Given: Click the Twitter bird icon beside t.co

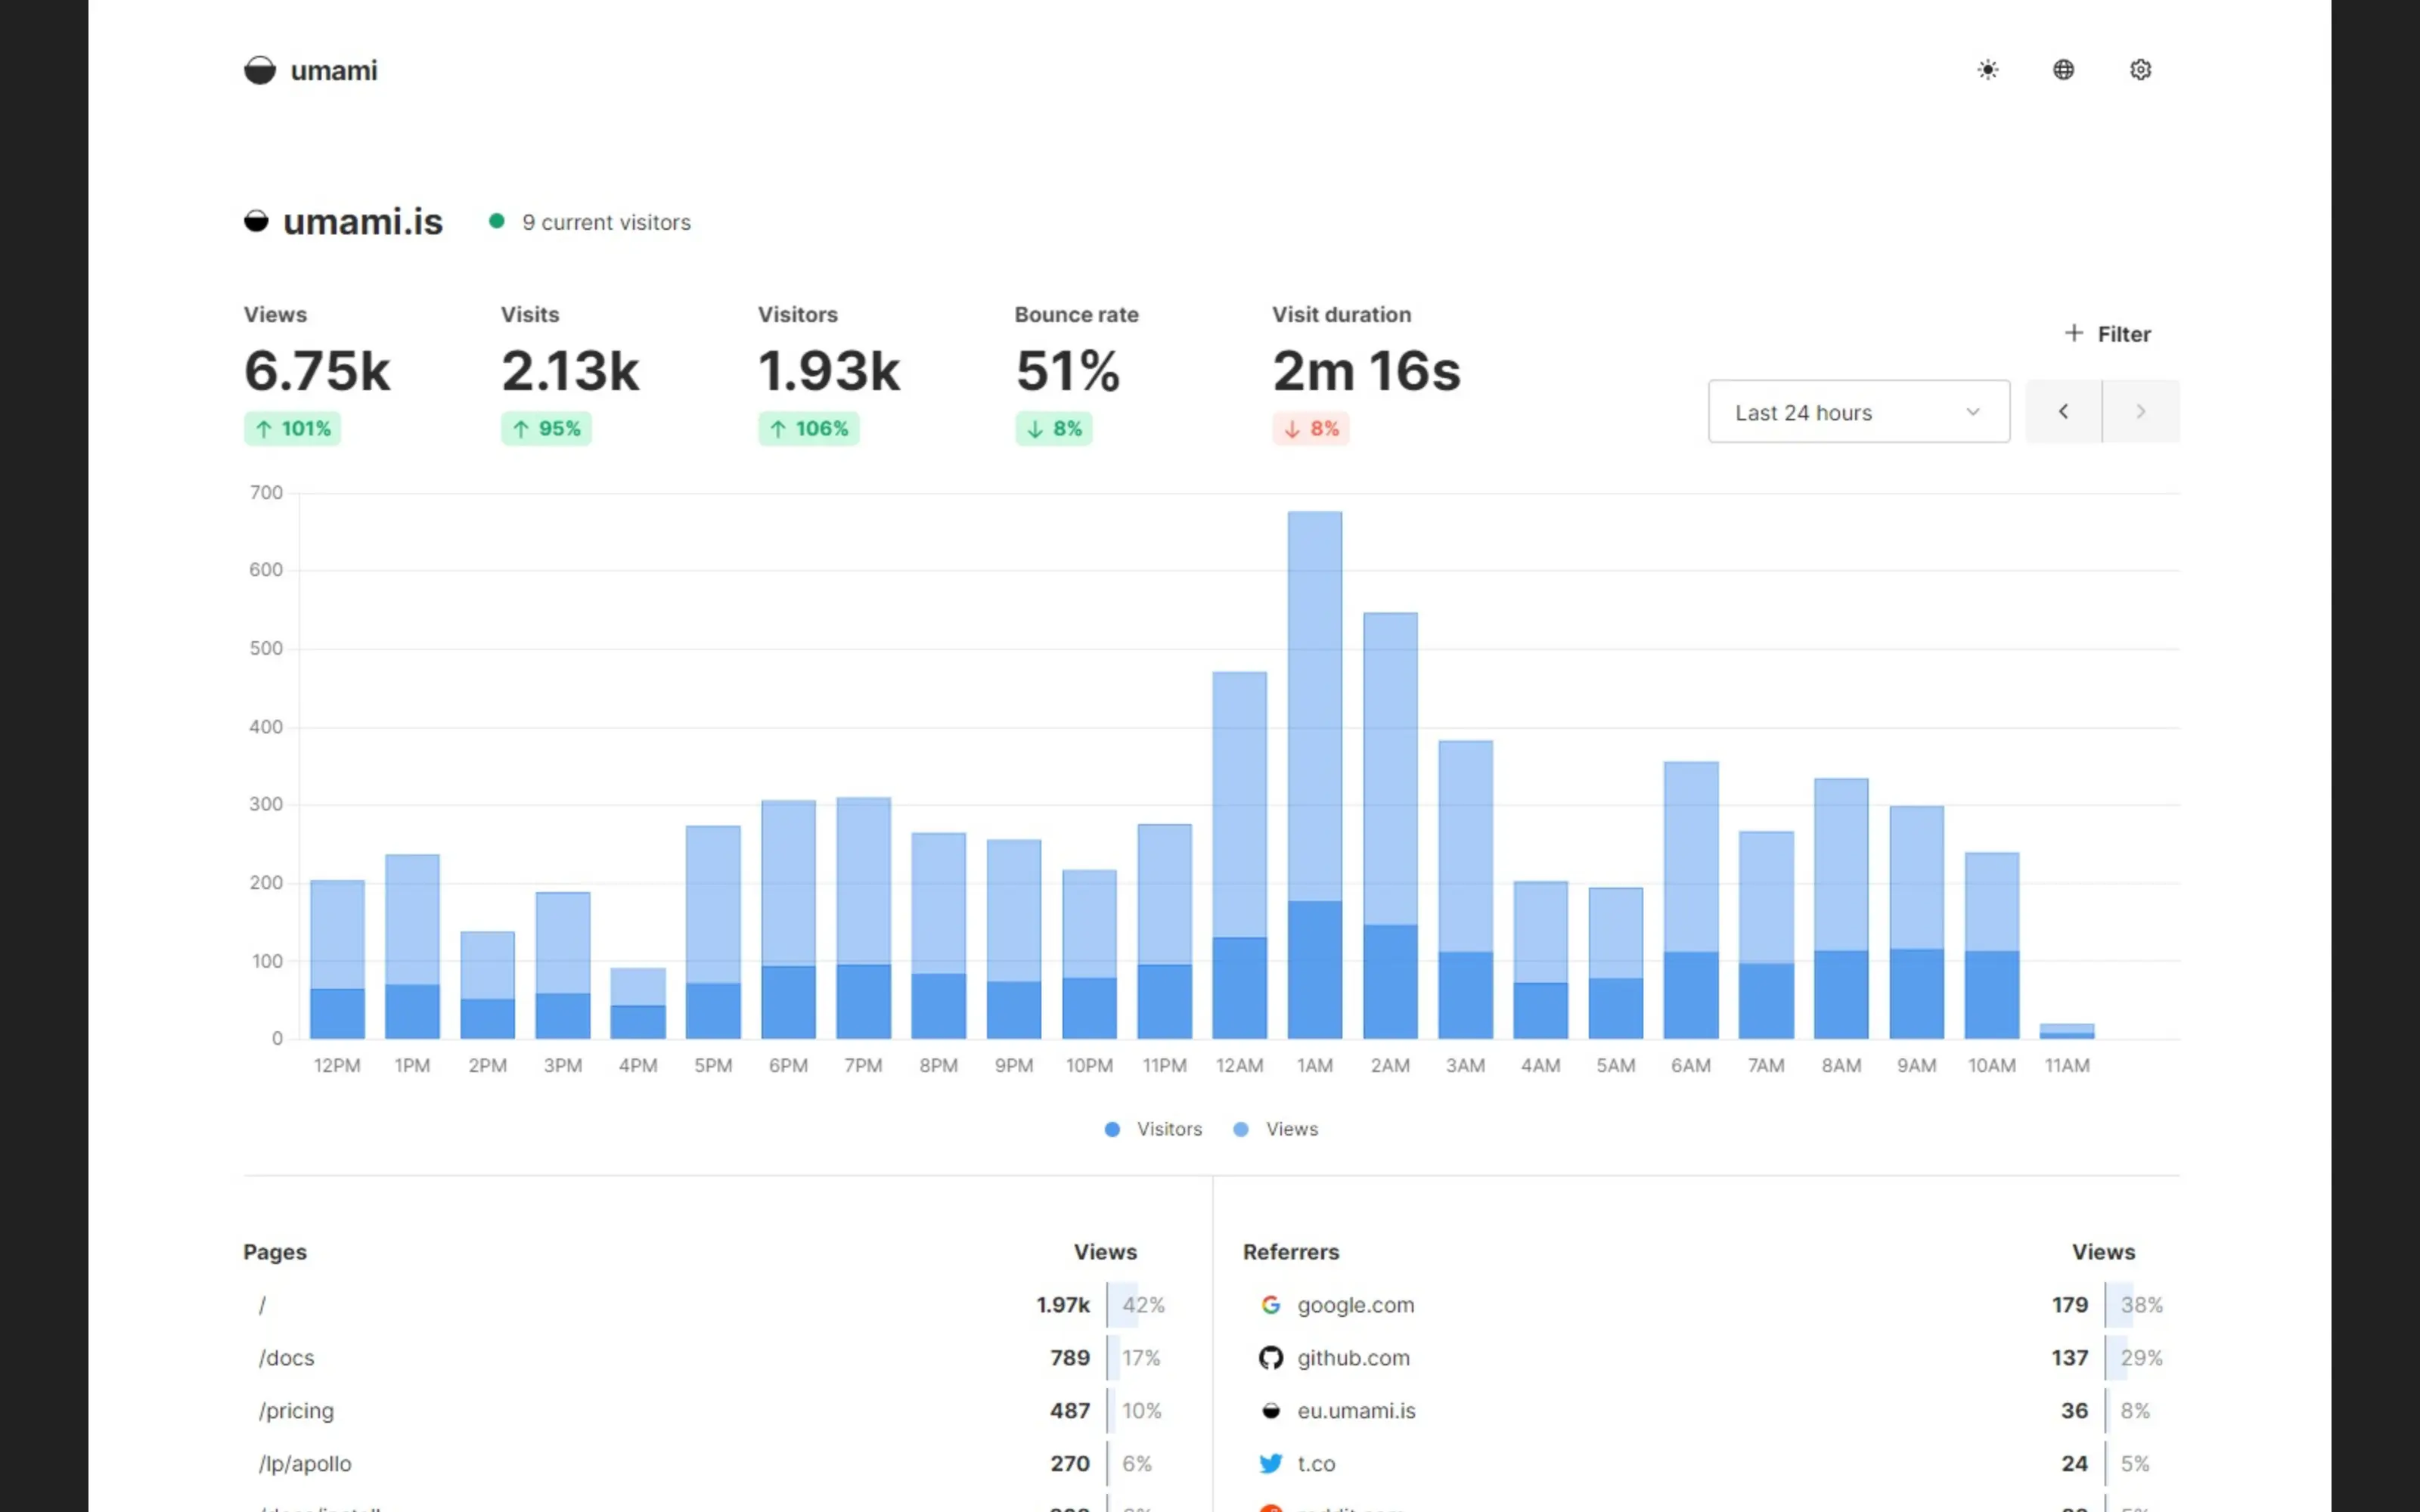Looking at the screenshot, I should [x=1270, y=1463].
